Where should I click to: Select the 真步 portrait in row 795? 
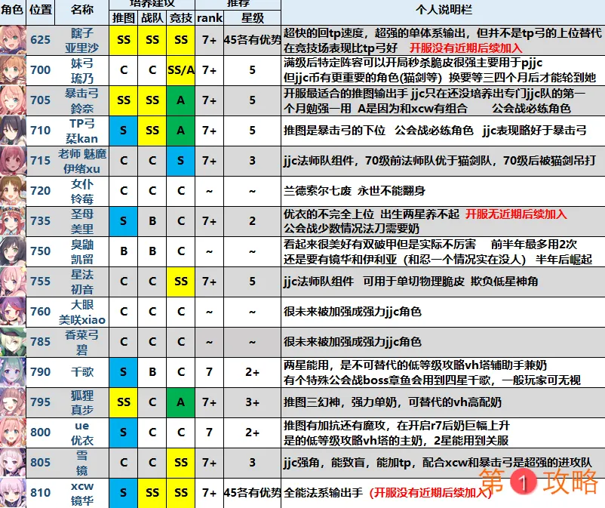click(13, 402)
